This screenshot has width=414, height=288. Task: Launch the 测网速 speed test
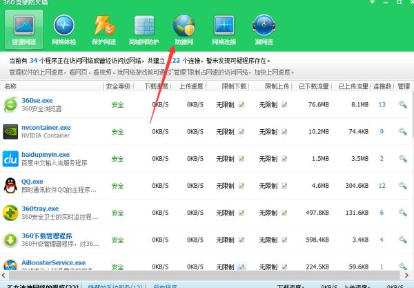click(x=264, y=30)
